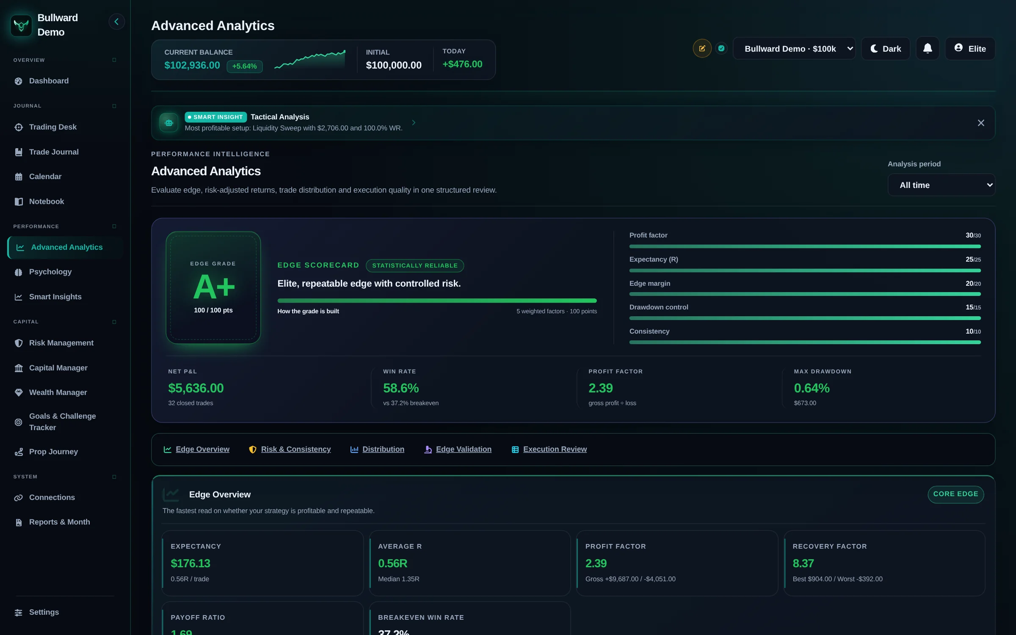This screenshot has width=1016, height=635.
Task: Click the Smart Insight robot icon
Action: point(169,123)
